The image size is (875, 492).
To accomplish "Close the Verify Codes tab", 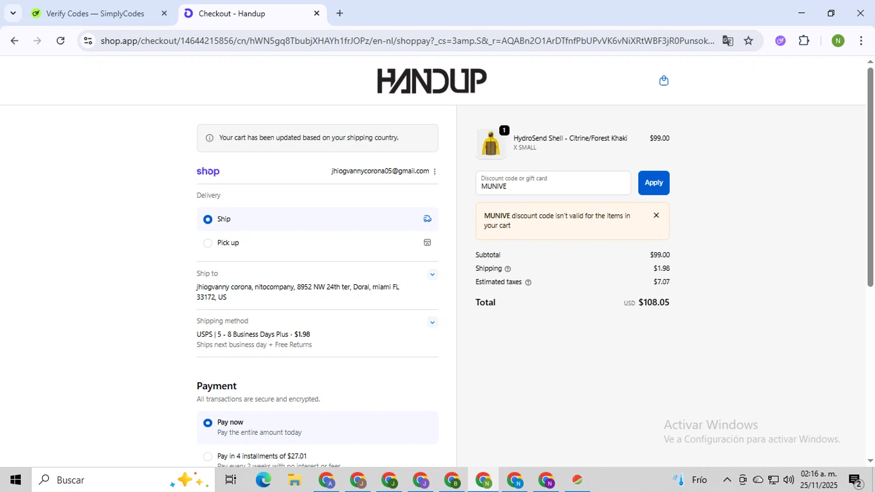I will tap(164, 13).
